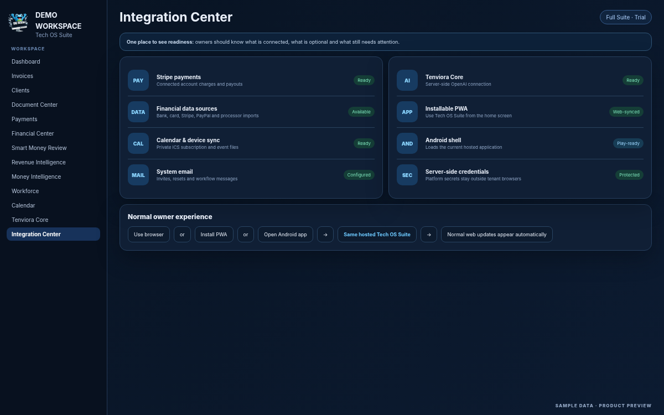The width and height of the screenshot is (664, 415).
Task: Click the Normal owner experience heading
Action: (170, 217)
